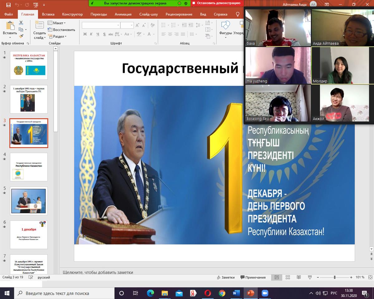Screen dimensions: 374x299
Task: Open Zoom app in the taskbar
Action: click(265, 293)
